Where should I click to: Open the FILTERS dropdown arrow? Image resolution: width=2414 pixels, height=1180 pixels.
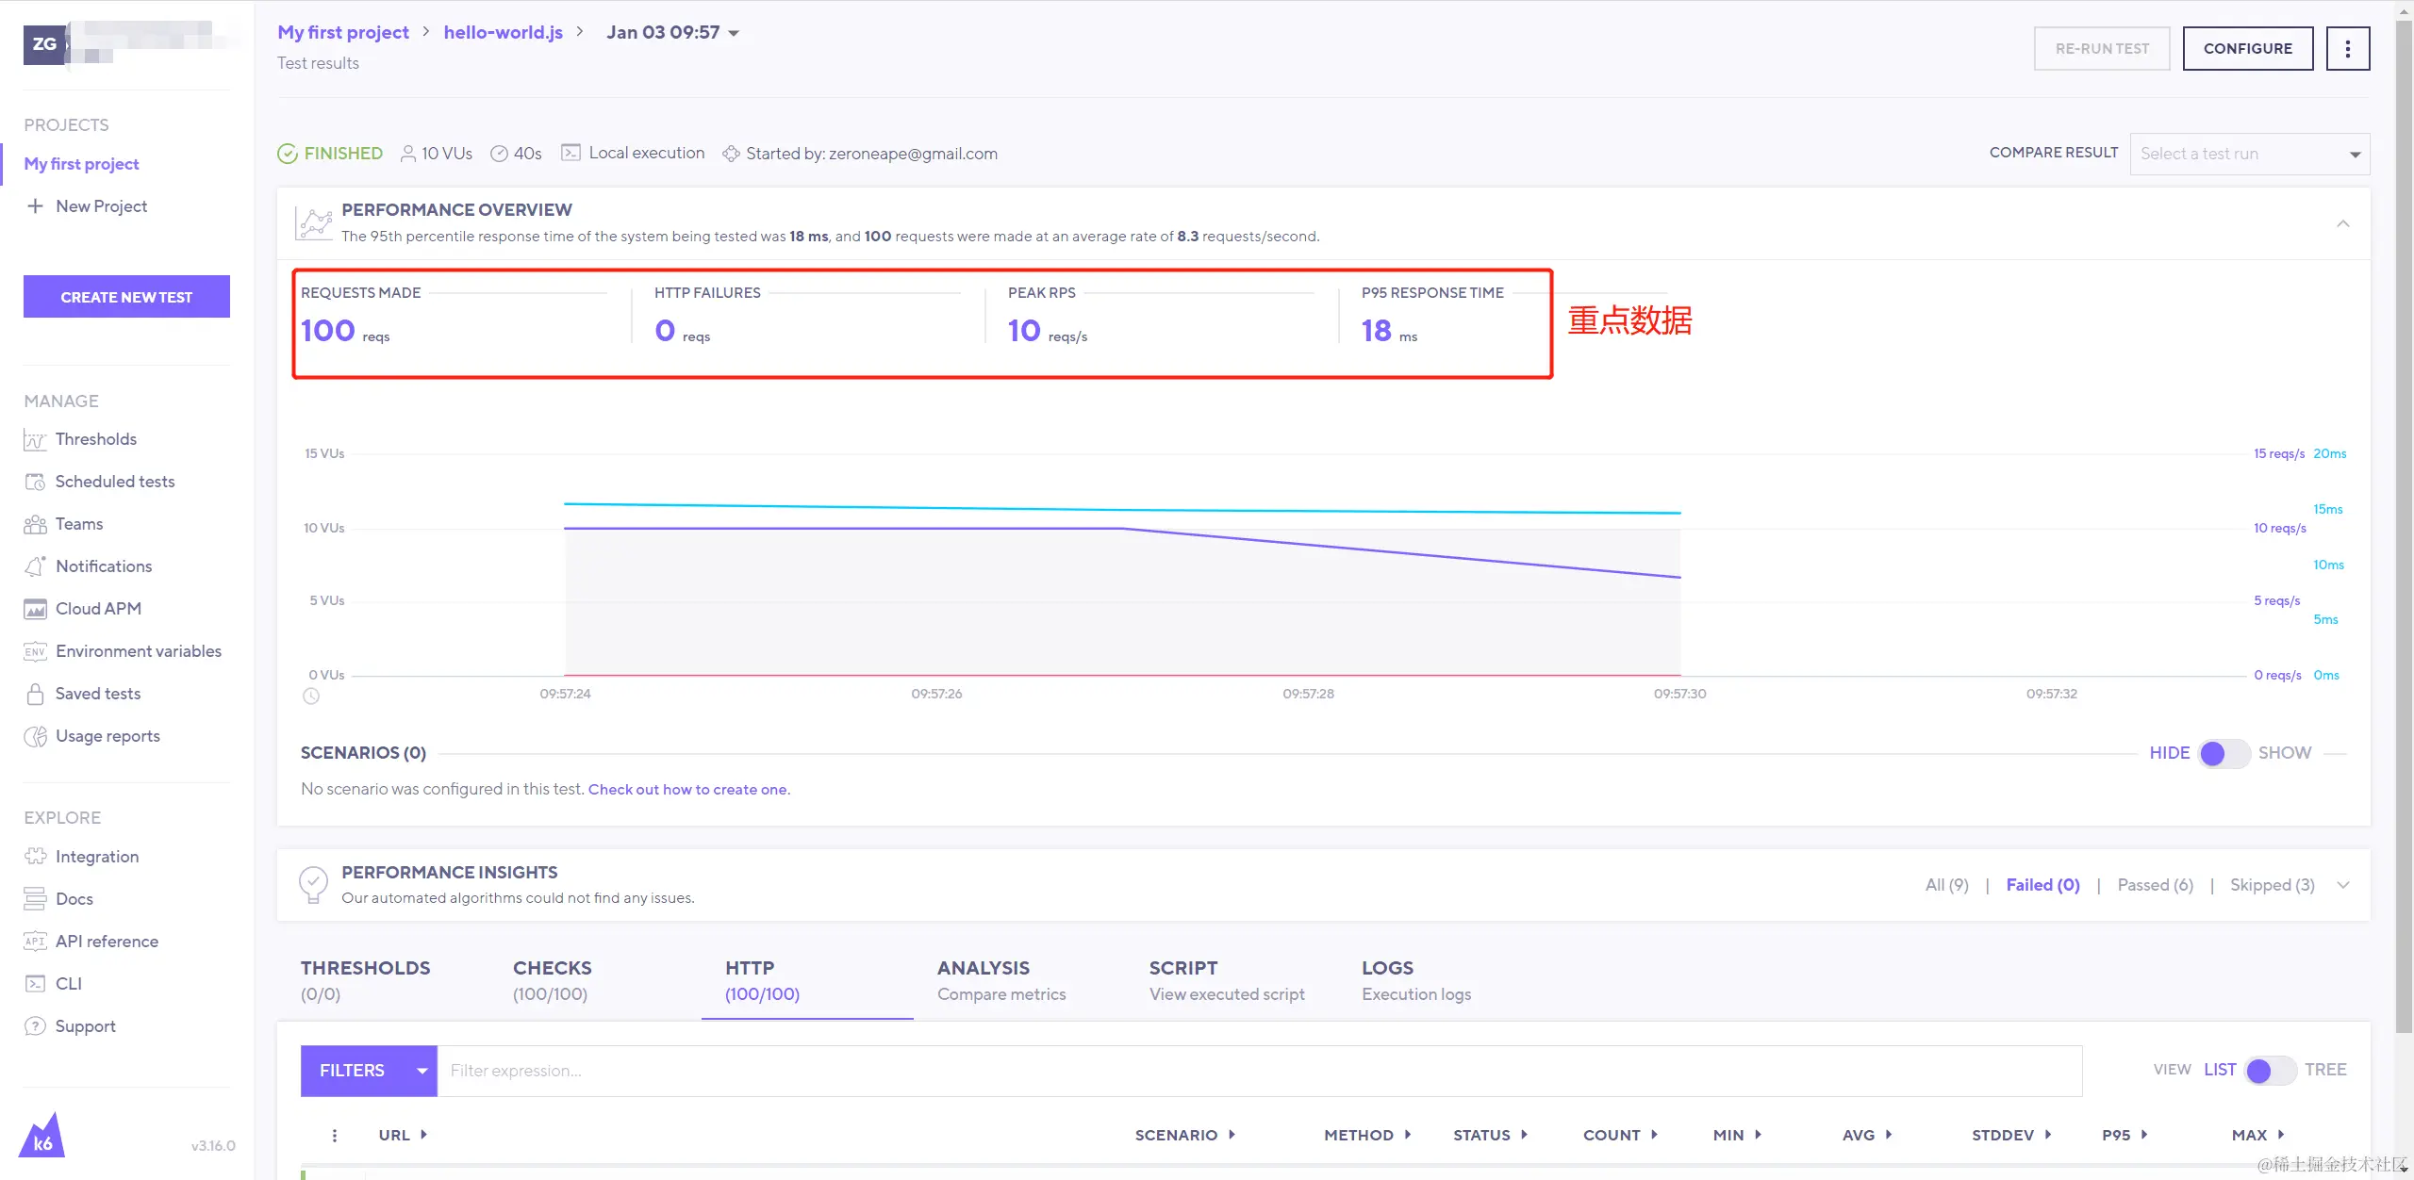(422, 1072)
